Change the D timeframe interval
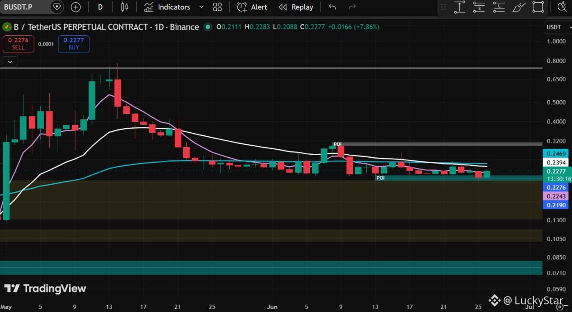The image size is (572, 312). pos(100,7)
